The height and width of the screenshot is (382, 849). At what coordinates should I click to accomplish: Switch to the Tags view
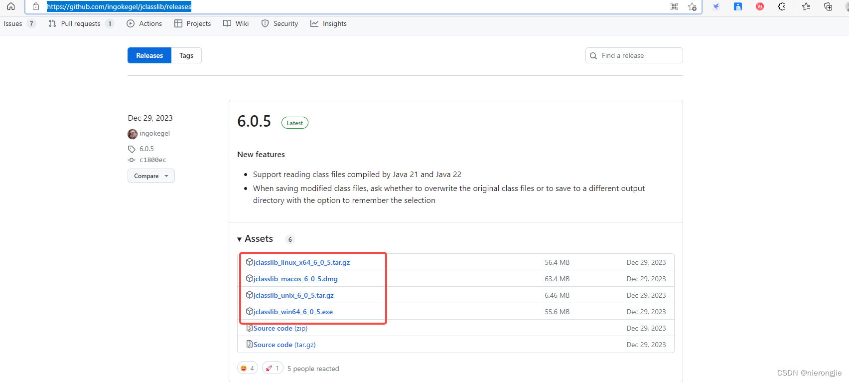[x=186, y=55]
